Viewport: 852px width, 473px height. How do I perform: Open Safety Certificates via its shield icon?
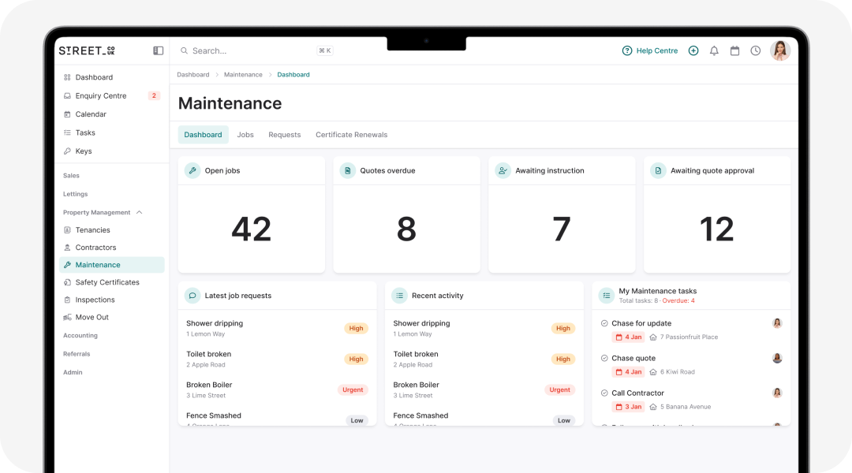(x=67, y=281)
